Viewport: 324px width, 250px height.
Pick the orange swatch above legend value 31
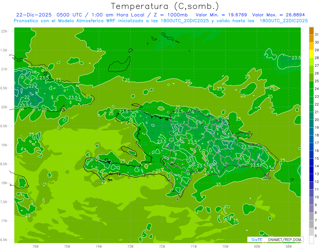(311, 30)
